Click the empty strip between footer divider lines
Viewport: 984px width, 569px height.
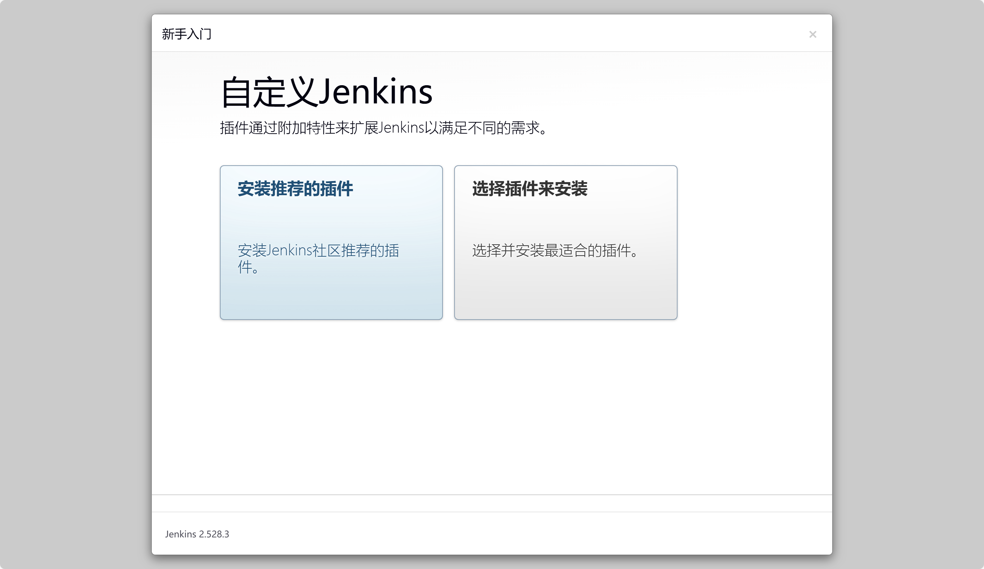click(492, 503)
